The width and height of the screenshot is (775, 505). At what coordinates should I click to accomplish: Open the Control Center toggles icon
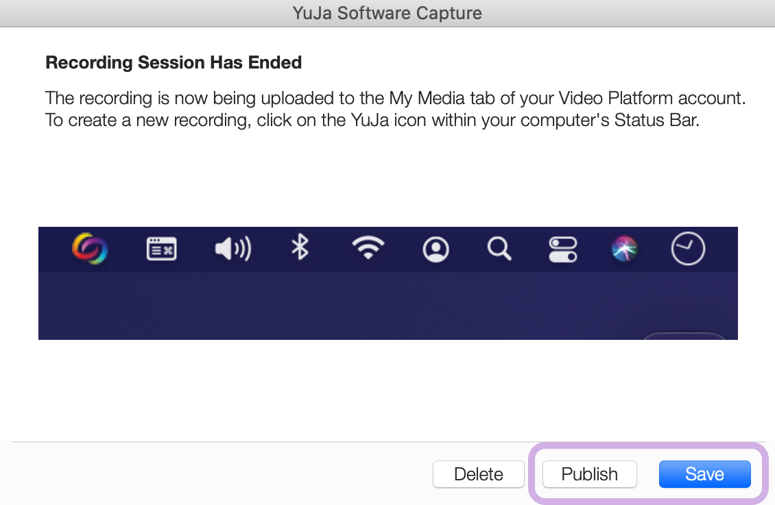tap(563, 249)
